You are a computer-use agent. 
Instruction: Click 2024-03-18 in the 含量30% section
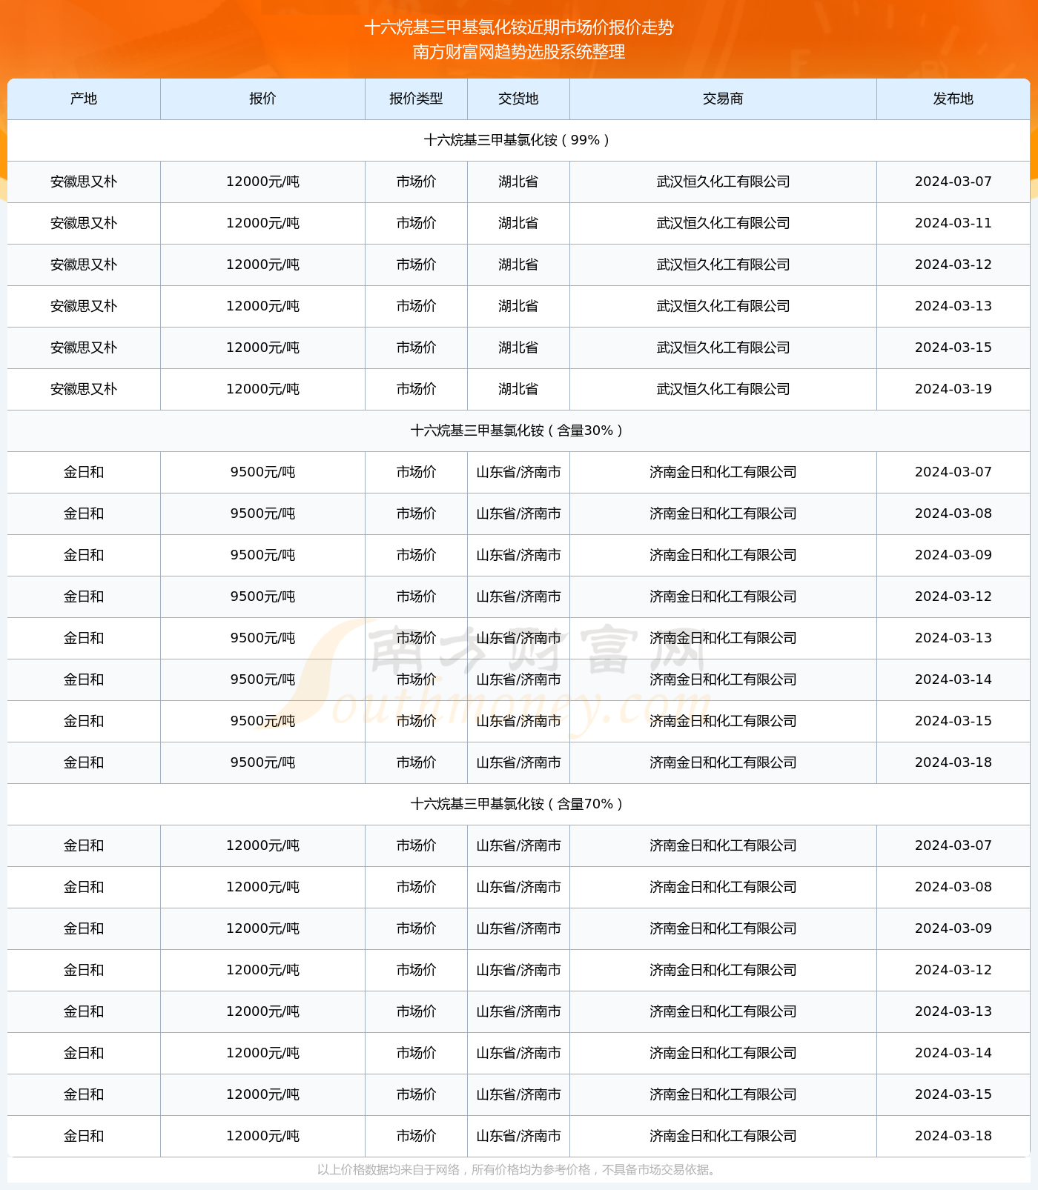click(x=953, y=762)
